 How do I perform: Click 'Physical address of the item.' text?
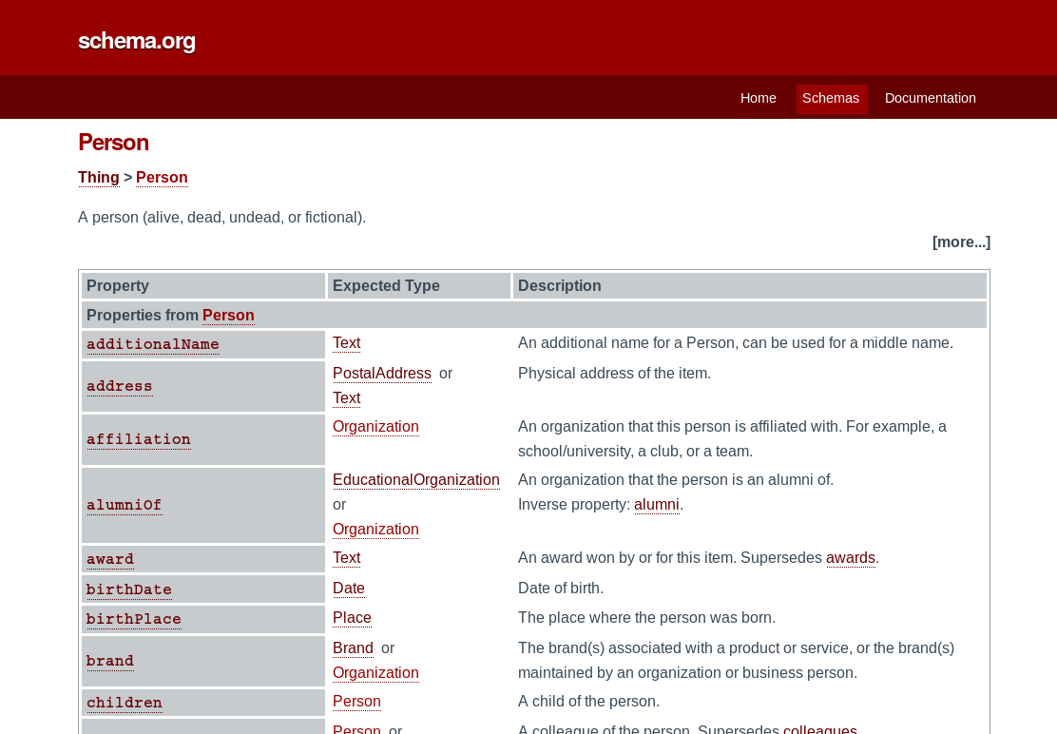614,374
